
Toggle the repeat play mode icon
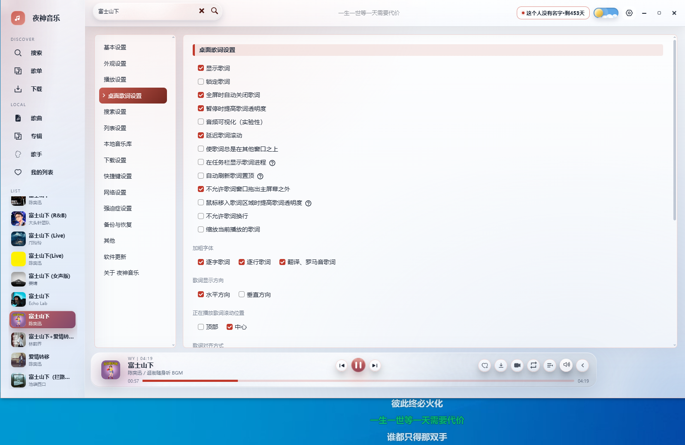tap(533, 366)
